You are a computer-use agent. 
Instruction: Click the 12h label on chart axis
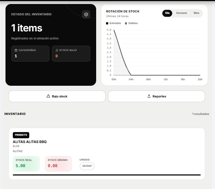pos(166,80)
